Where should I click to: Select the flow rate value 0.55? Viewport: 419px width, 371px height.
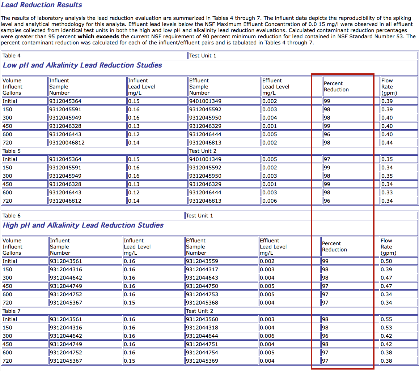[386, 319]
